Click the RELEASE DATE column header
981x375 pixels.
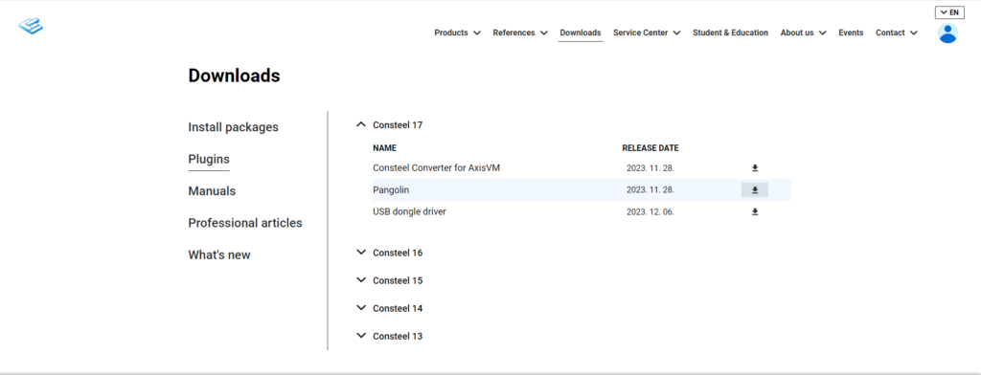pos(650,148)
